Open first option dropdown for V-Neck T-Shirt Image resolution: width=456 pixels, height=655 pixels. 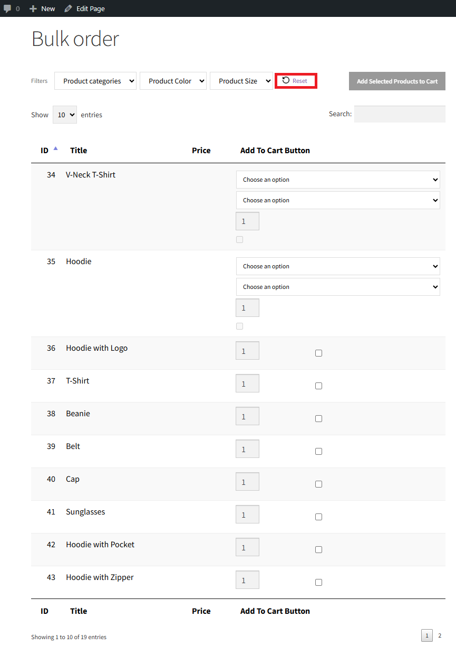(x=337, y=180)
